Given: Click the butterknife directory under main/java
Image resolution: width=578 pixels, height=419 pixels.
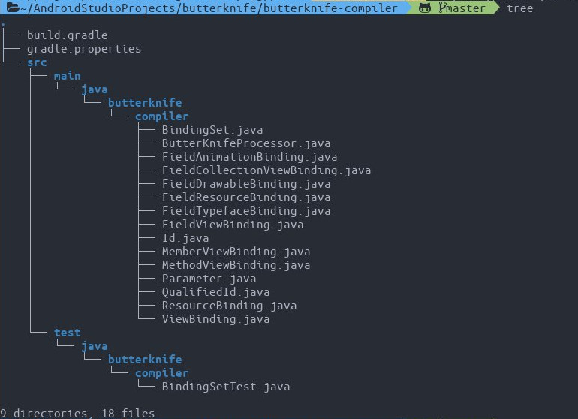Looking at the screenshot, I should click(x=145, y=103).
